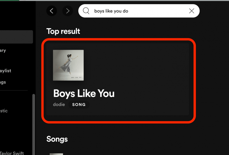Open the Library item in the sidebar
The width and height of the screenshot is (229, 155).
coord(3,51)
